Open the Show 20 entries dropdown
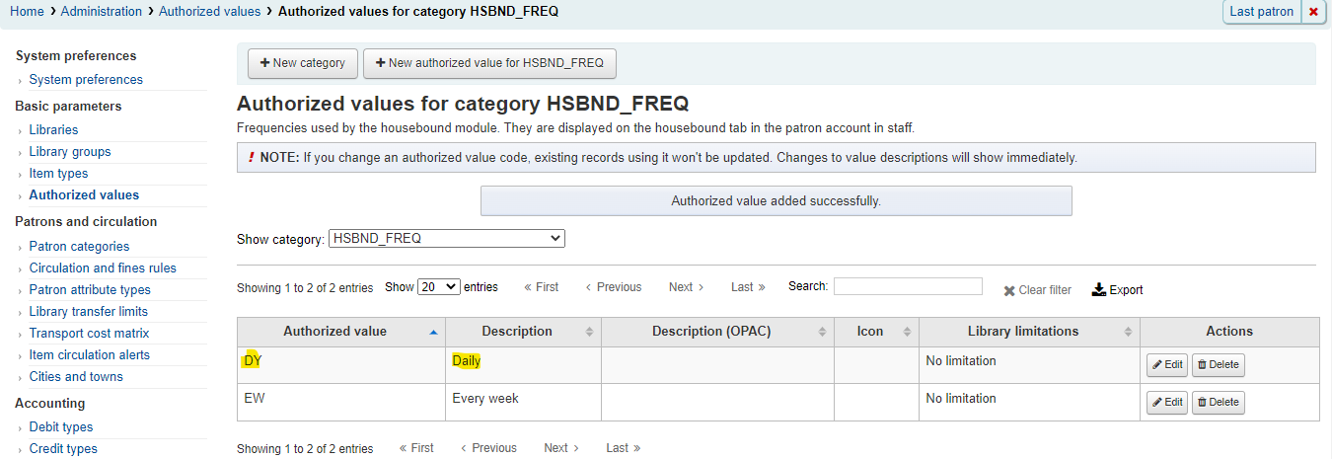This screenshot has width=1332, height=459. [x=439, y=286]
